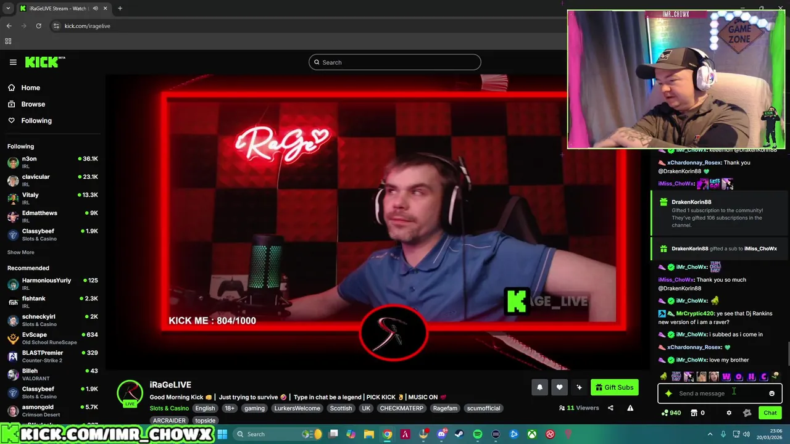Go back in browser
This screenshot has width=790, height=444.
(9, 26)
